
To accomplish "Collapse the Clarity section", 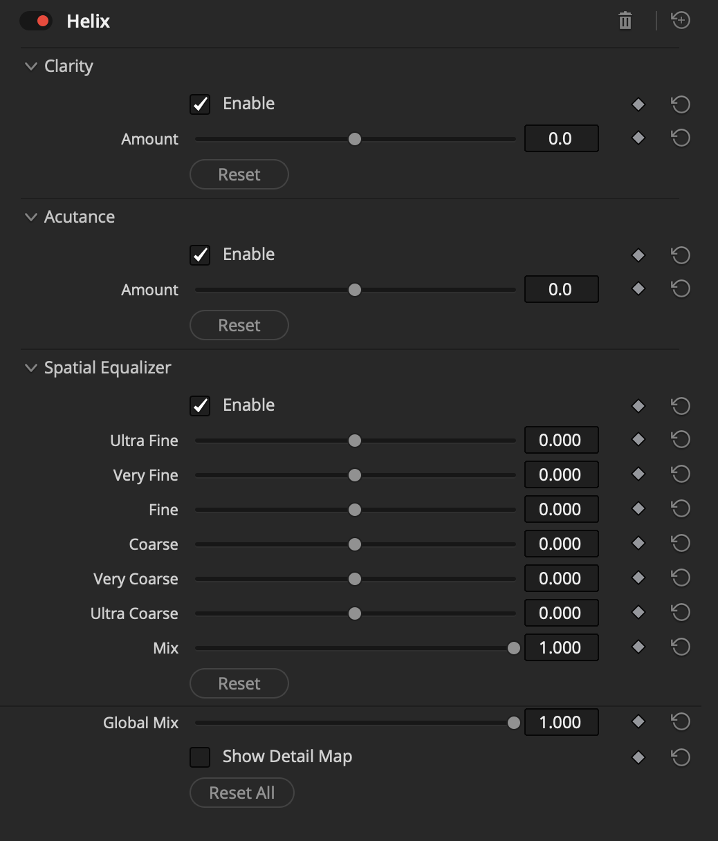I will (30, 66).
